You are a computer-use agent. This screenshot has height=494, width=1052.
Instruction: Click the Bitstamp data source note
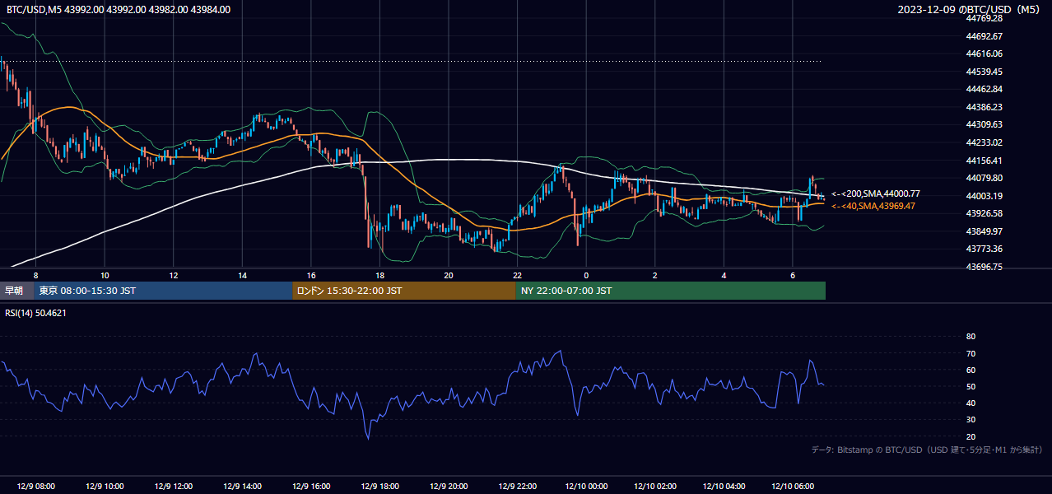[927, 450]
